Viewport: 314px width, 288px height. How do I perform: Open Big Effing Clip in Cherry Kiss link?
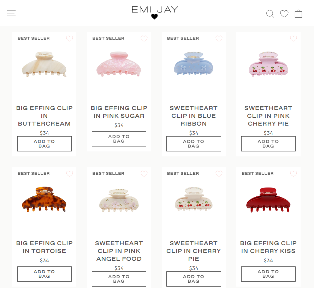(268, 247)
